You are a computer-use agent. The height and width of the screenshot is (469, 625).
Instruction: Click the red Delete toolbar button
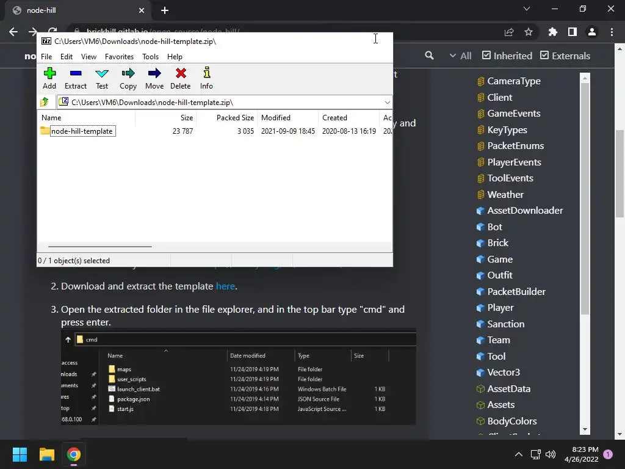point(181,79)
